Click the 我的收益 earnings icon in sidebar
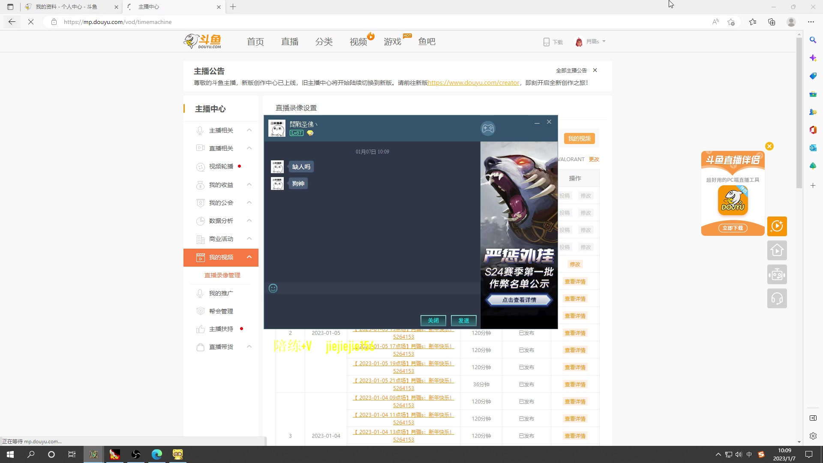Viewport: 823px width, 463px height. pos(201,184)
